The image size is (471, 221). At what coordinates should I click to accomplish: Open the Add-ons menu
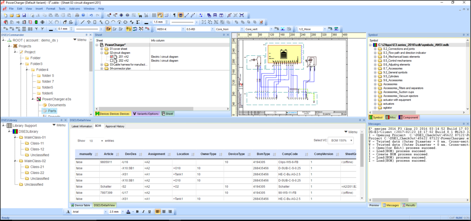tap(75, 8)
